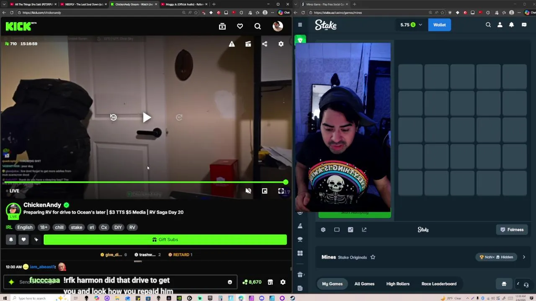Viewport: 536px width, 301px height.
Task: Open the chat shop icon
Action: 270,282
